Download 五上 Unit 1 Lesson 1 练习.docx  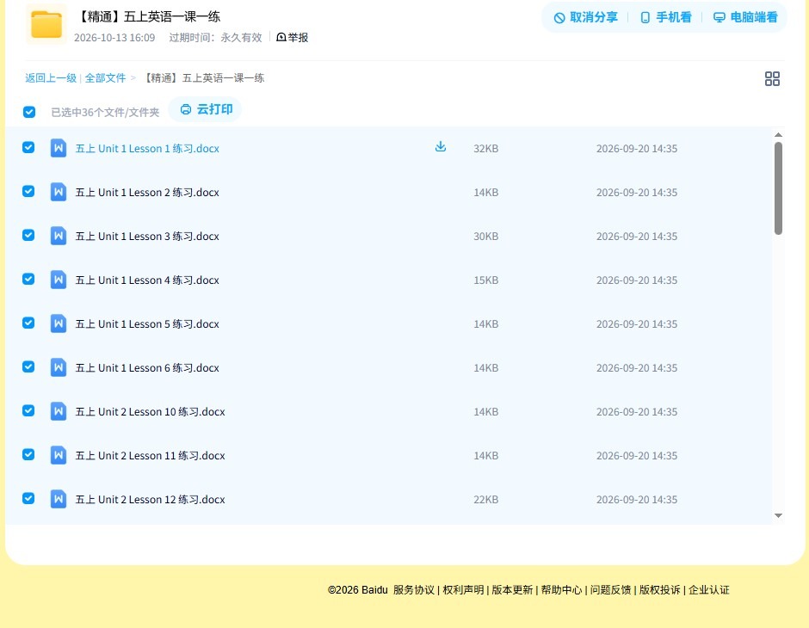click(440, 147)
